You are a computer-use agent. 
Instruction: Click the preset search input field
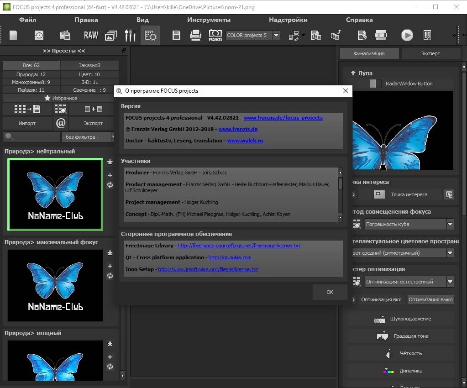click(31, 136)
